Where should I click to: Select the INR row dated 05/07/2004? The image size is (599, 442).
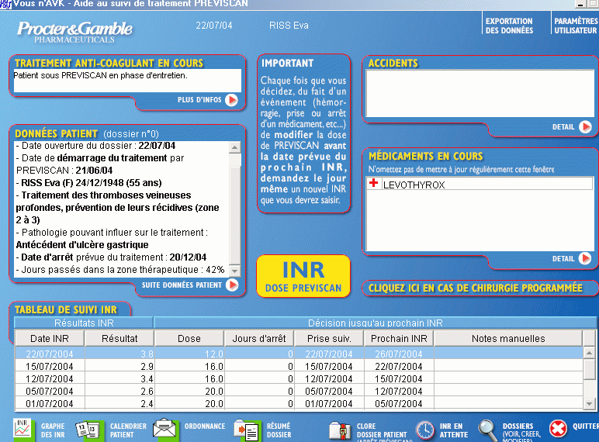[299, 392]
